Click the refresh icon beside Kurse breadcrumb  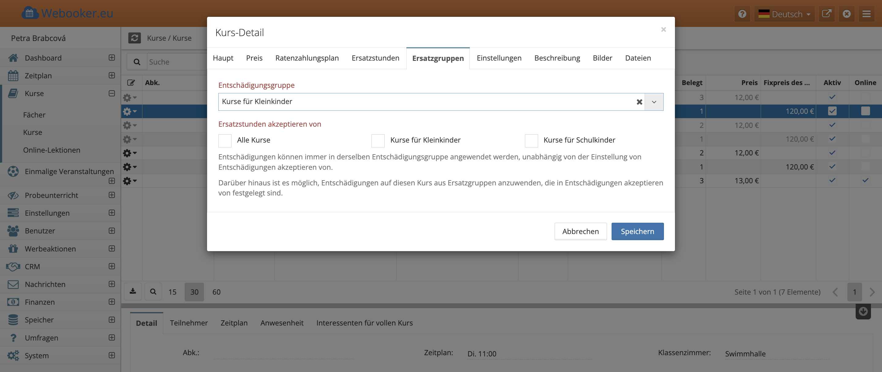(x=134, y=38)
